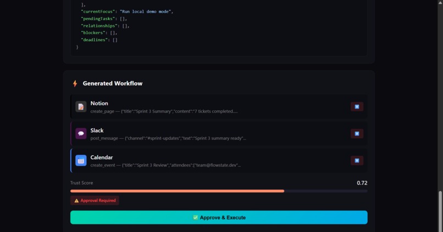The height and width of the screenshot is (232, 443).
Task: Select the Calendar workflow step title
Action: pyautogui.click(x=102, y=157)
